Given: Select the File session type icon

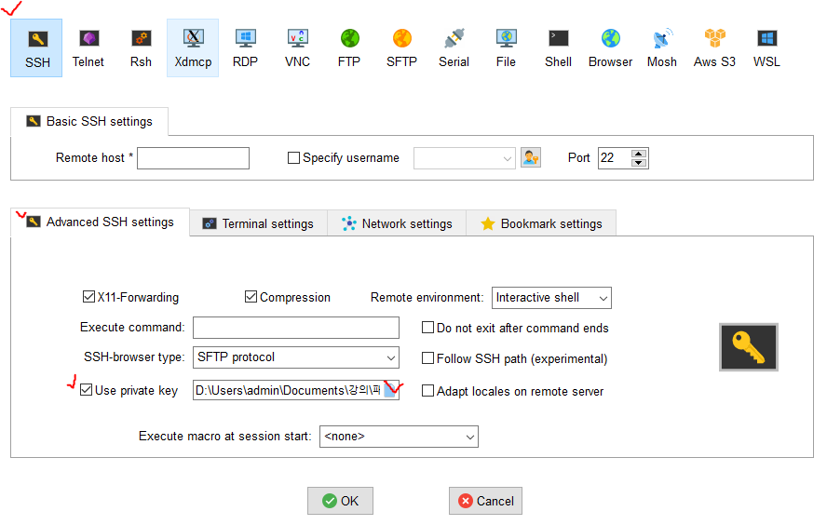Looking at the screenshot, I should pos(506,48).
